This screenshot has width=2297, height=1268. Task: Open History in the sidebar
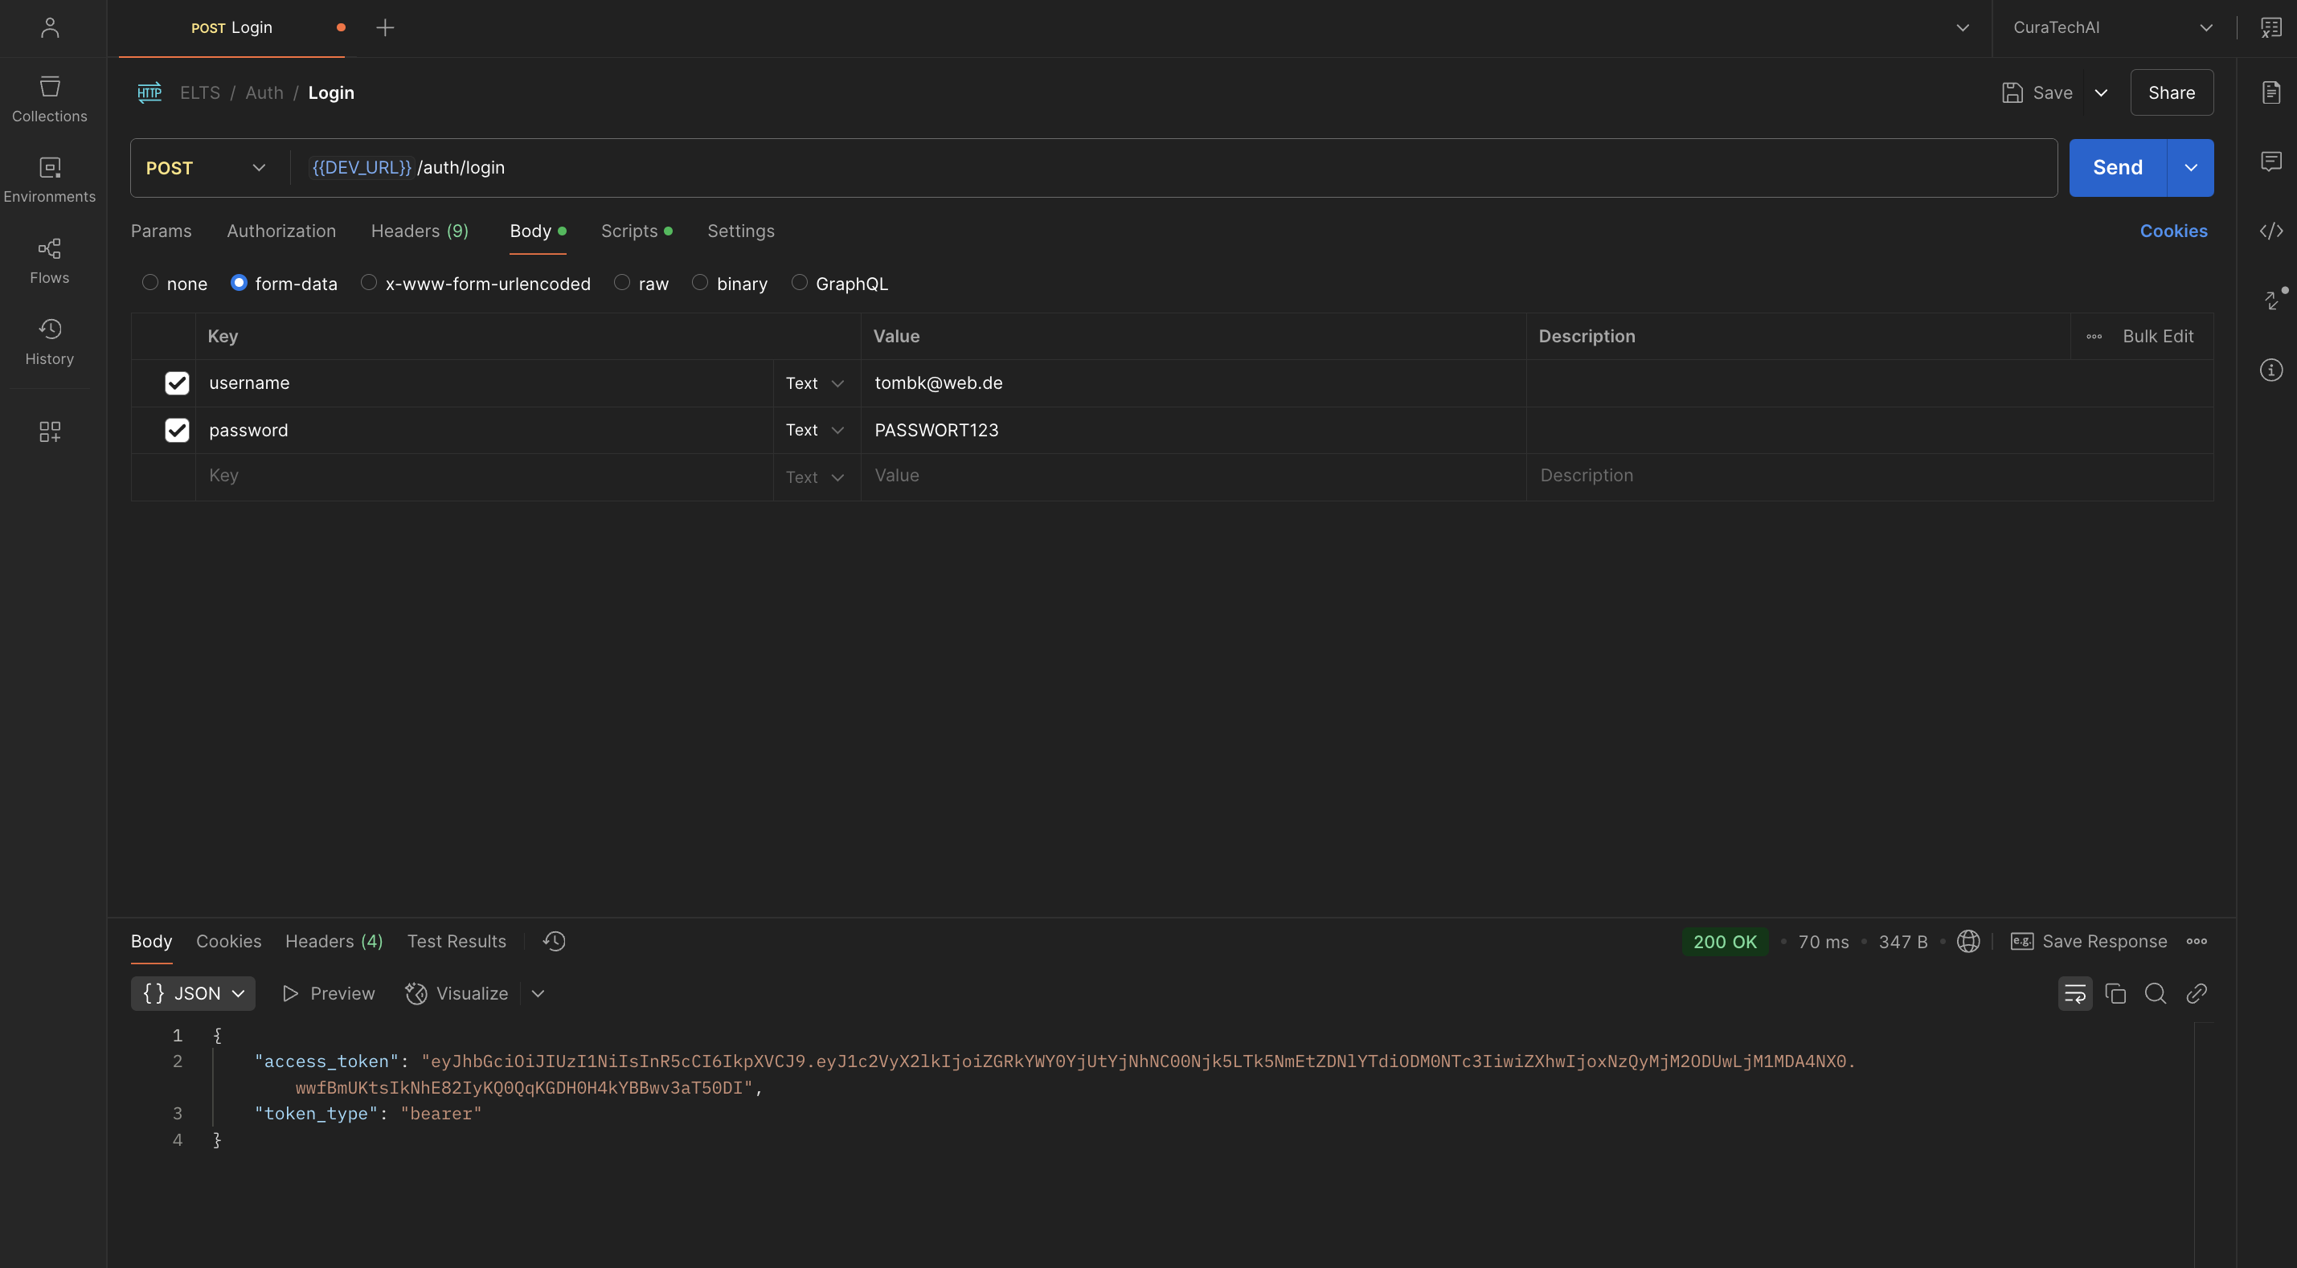pyautogui.click(x=50, y=342)
